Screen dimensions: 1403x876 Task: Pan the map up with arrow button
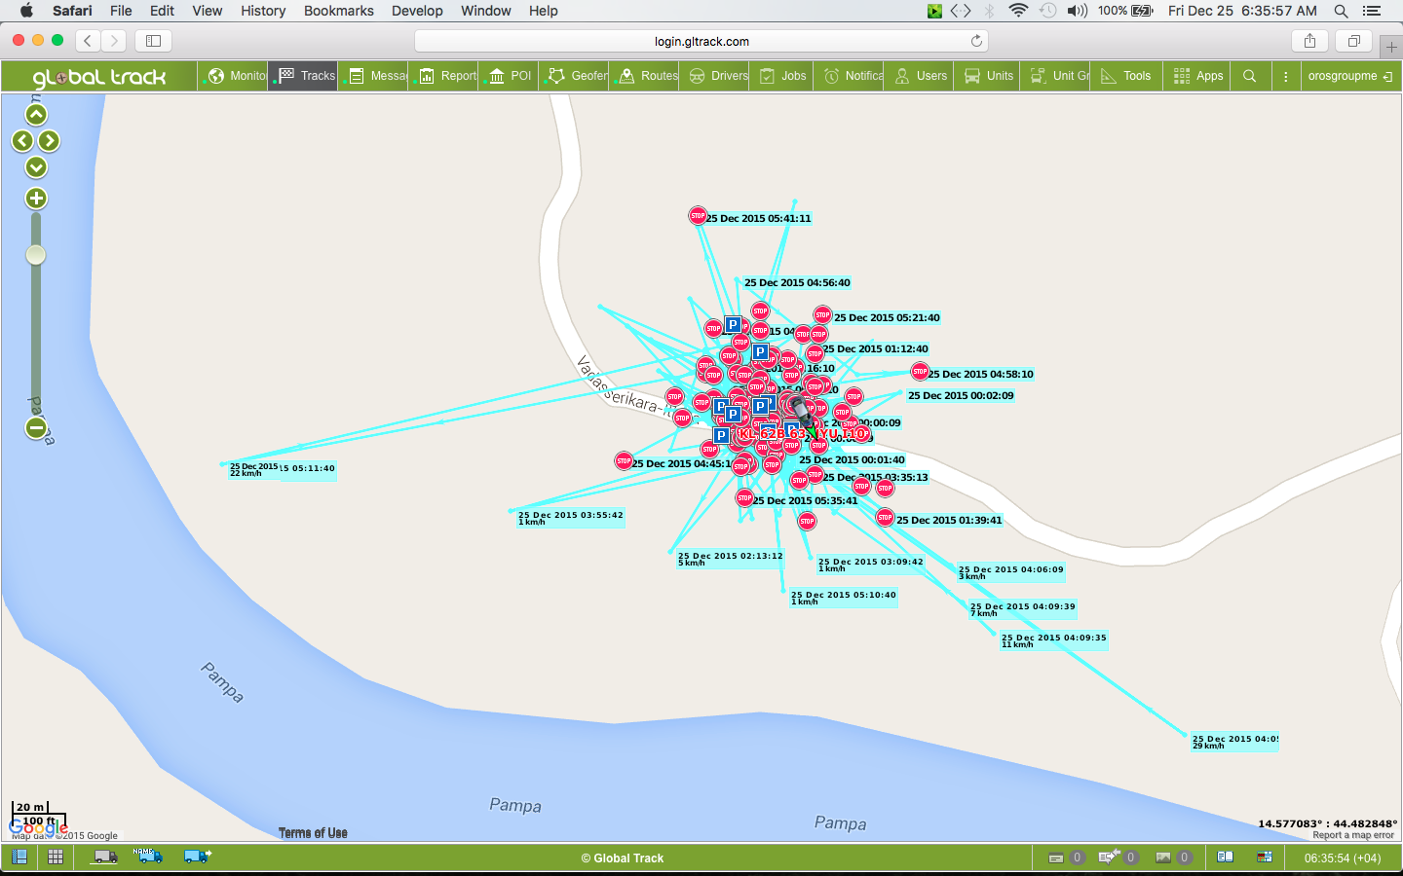(36, 115)
